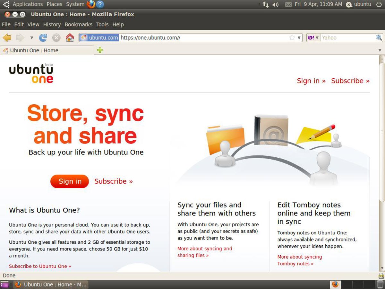The height and width of the screenshot is (289, 385).
Task: Expand the list all tabs arrow
Action: coord(380,50)
